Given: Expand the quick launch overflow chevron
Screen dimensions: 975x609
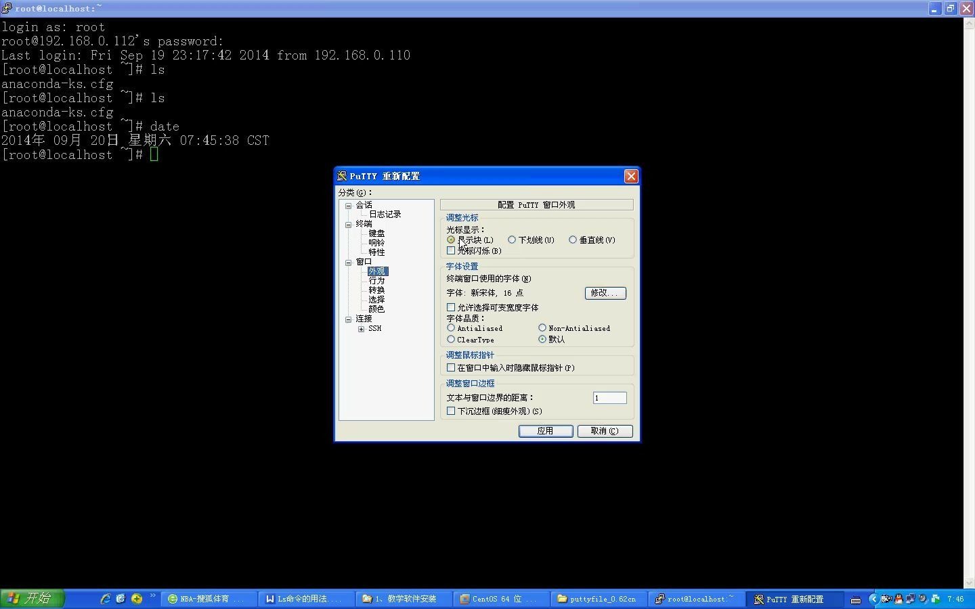Looking at the screenshot, I should tap(152, 596).
